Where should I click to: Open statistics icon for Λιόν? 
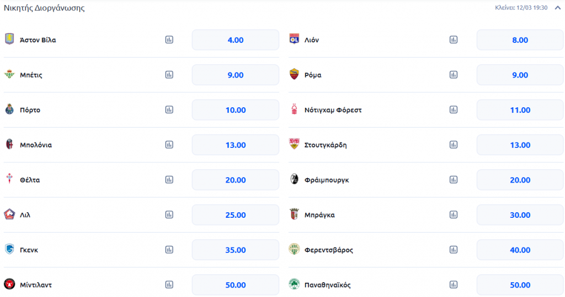coord(454,40)
